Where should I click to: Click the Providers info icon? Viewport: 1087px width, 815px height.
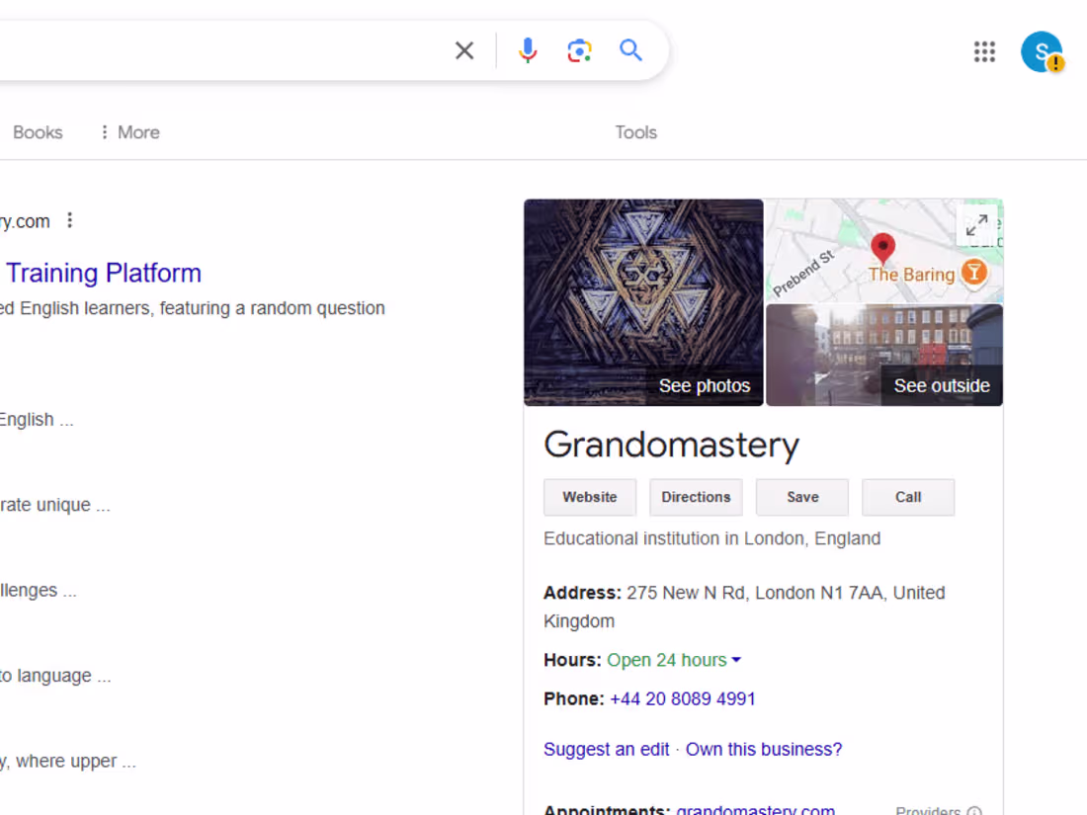975,810
